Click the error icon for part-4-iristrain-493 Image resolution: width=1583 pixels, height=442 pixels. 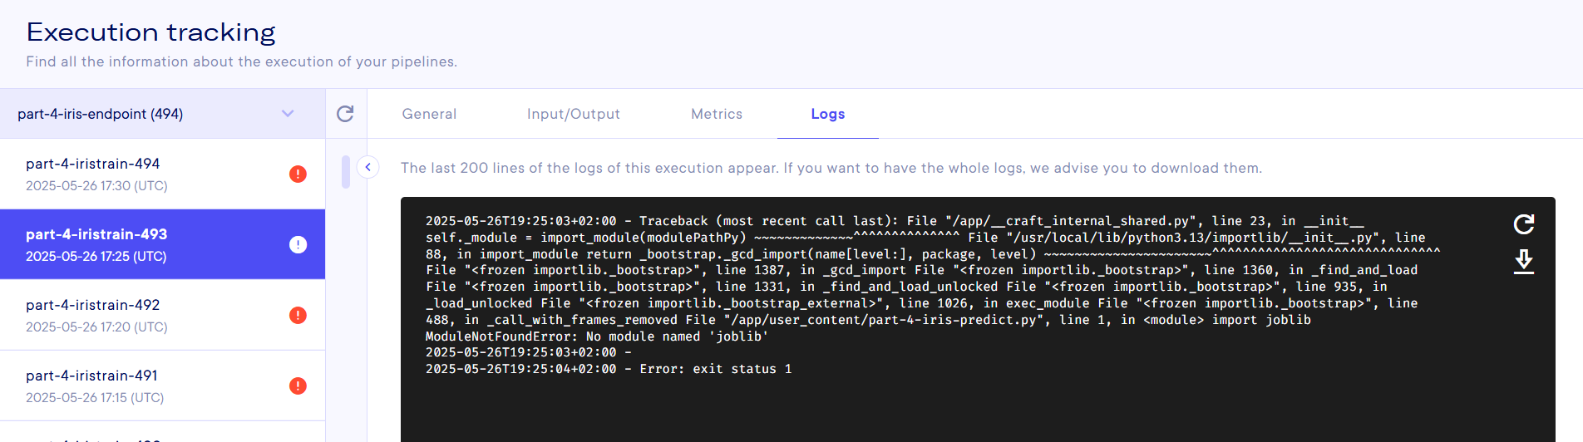pos(298,244)
